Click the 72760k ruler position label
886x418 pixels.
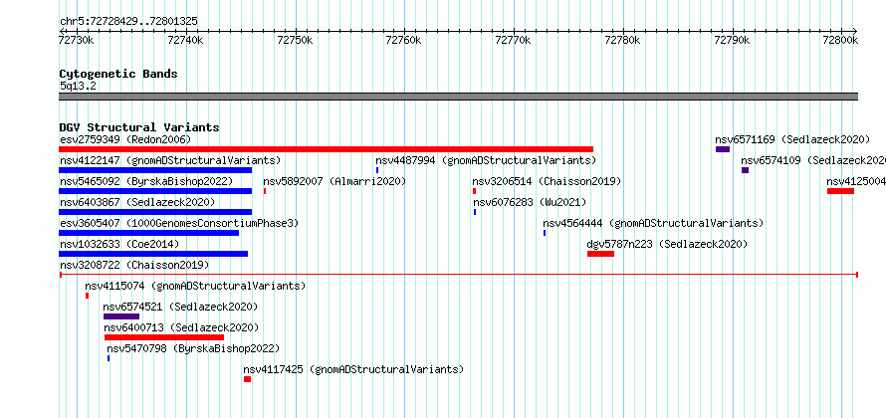403,40
